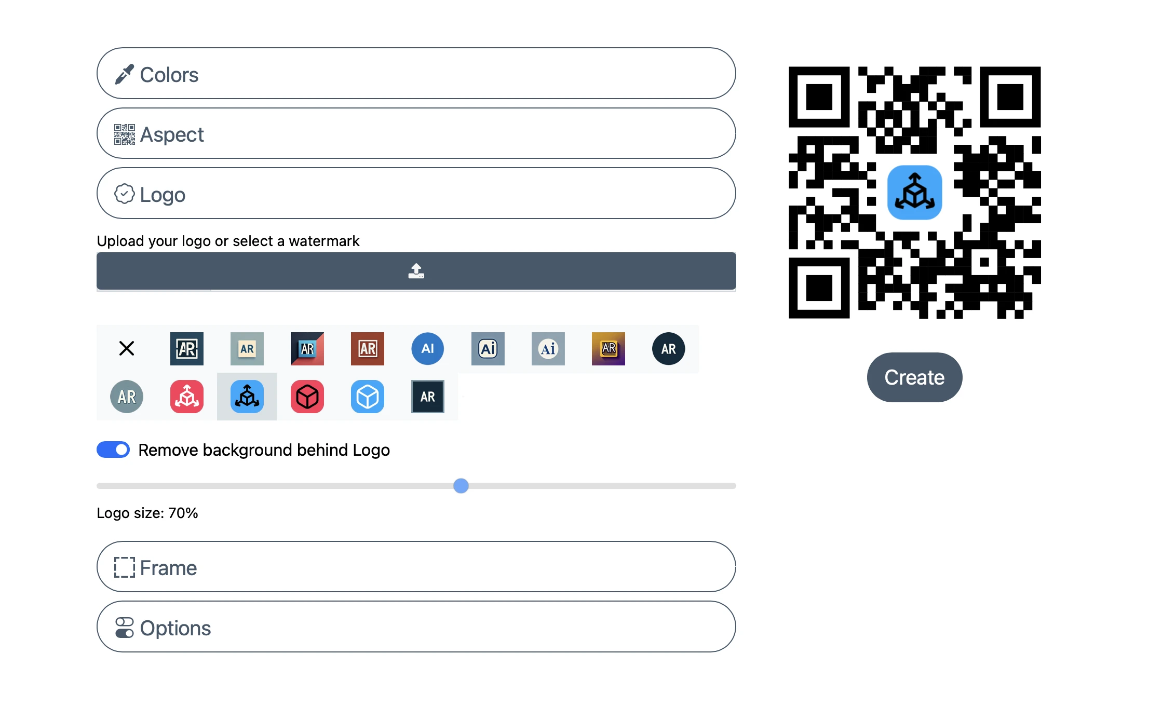1162x708 pixels.
Task: Click the Create button
Action: [x=913, y=377]
